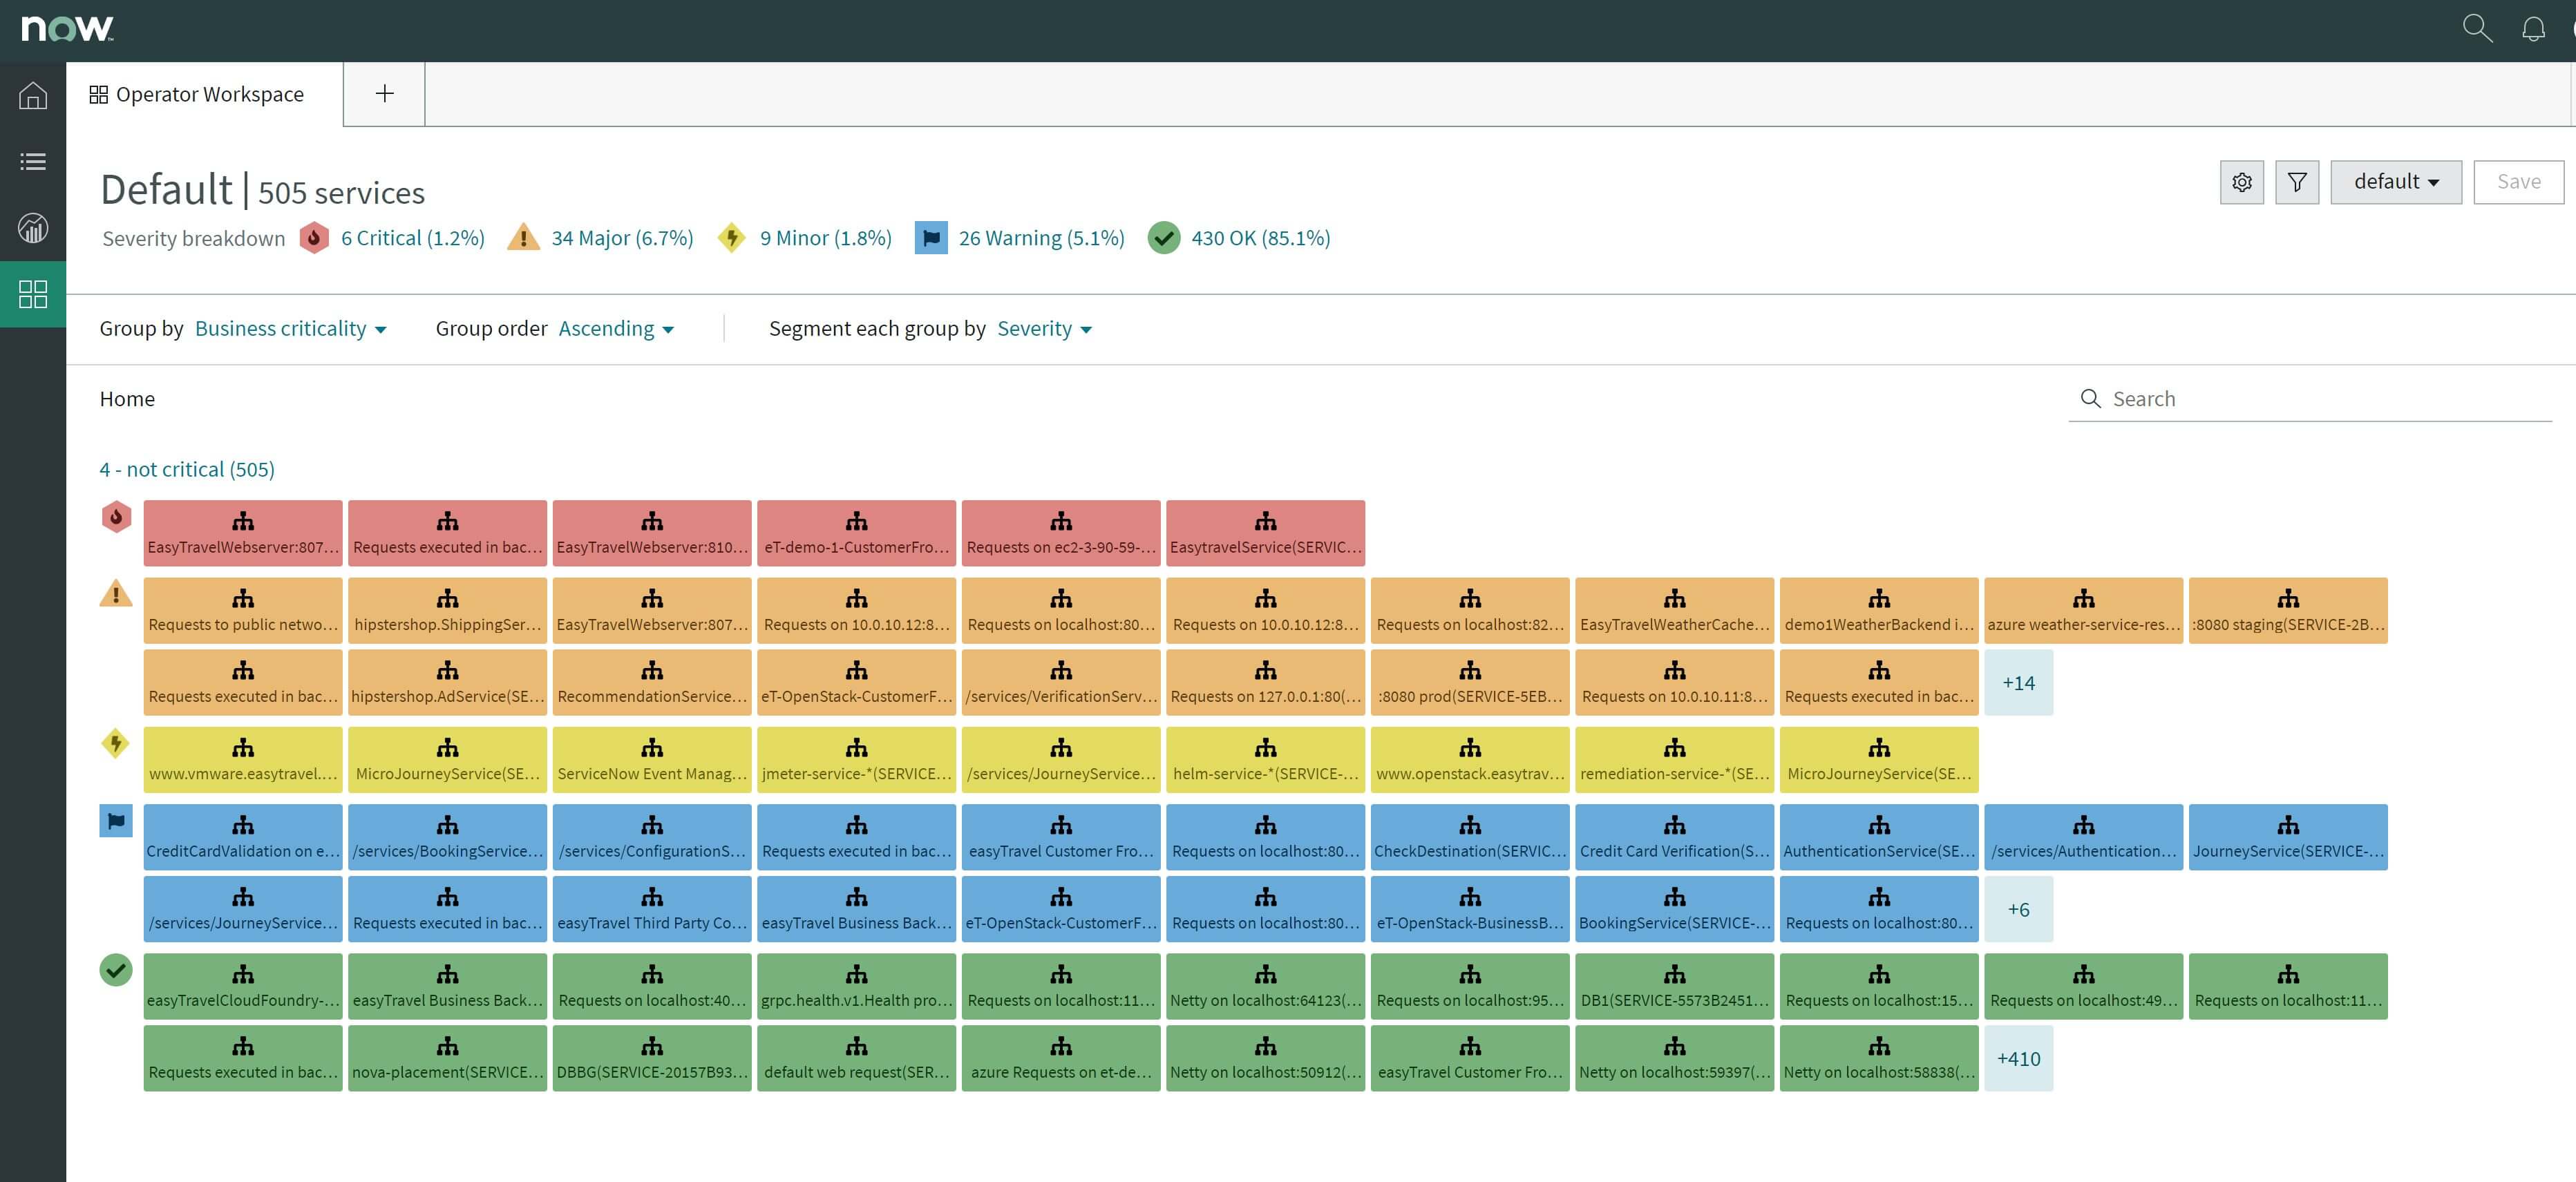The width and height of the screenshot is (2576, 1182).
Task: Click the Critical severity flame icon in breakdown
Action: click(x=314, y=238)
